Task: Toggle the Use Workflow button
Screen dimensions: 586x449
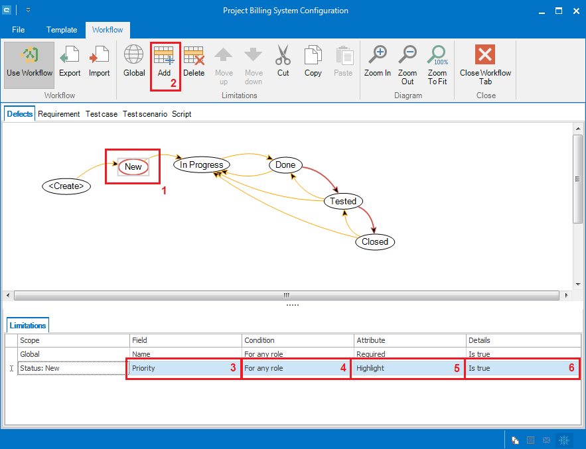Action: pos(30,62)
